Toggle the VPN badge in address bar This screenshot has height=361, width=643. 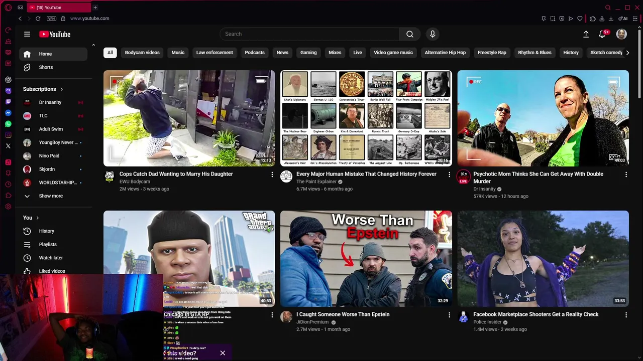point(51,19)
